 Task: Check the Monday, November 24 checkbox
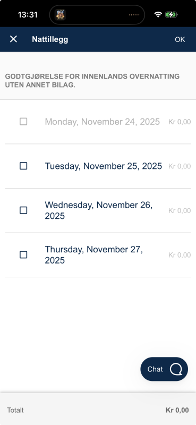(23, 122)
